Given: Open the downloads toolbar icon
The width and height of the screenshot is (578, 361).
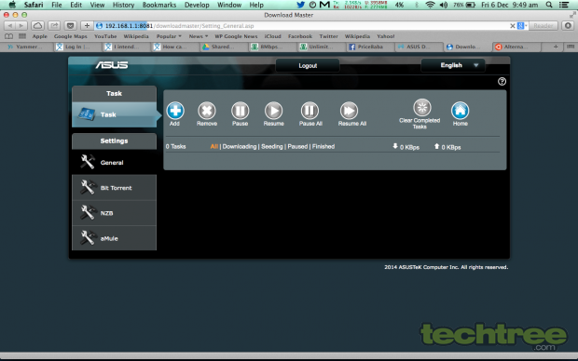Looking at the screenshot, I should 568,26.
